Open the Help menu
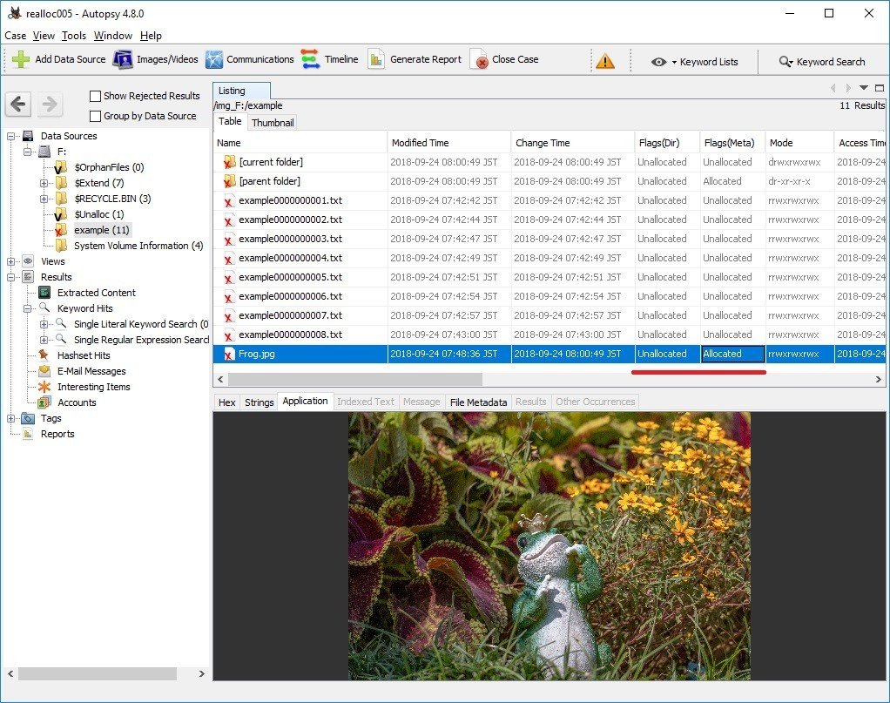 (151, 36)
